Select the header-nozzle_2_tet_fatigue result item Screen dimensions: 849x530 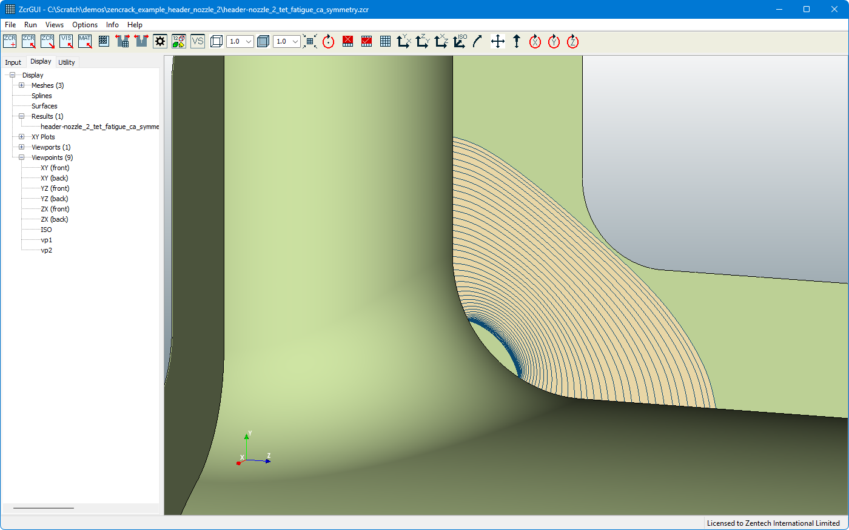click(x=99, y=127)
